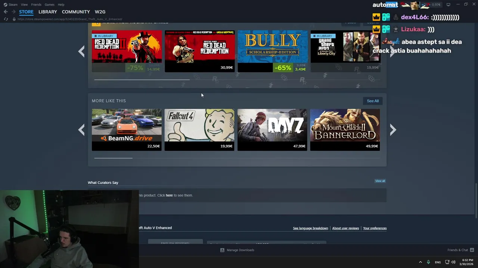Show next Rockstar games with right arrow
Image resolution: width=478 pixels, height=268 pixels.
[392, 51]
